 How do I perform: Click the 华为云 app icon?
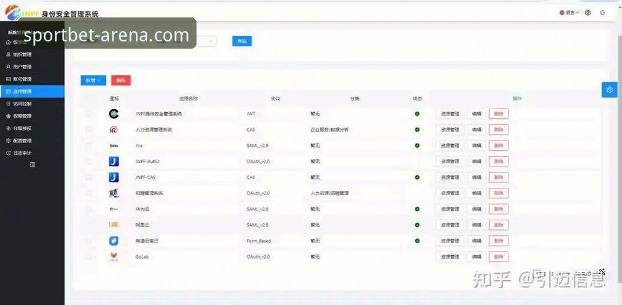click(114, 209)
